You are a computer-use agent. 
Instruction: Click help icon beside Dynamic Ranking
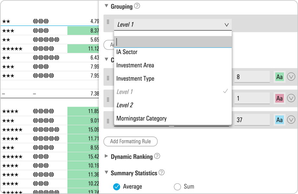coord(157,156)
